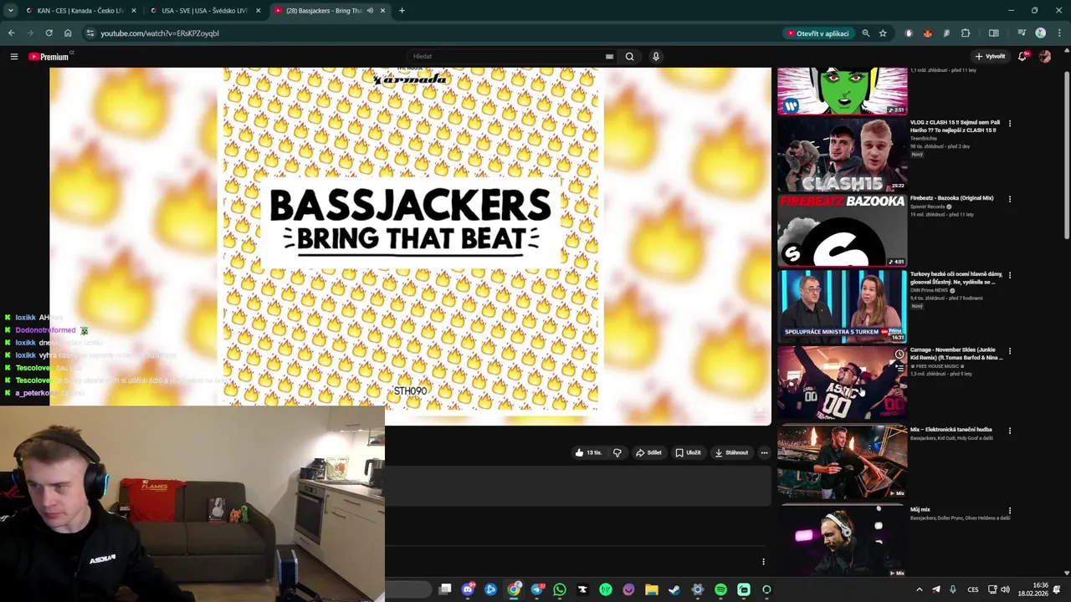Like the video with 13 tis. button

tap(589, 452)
